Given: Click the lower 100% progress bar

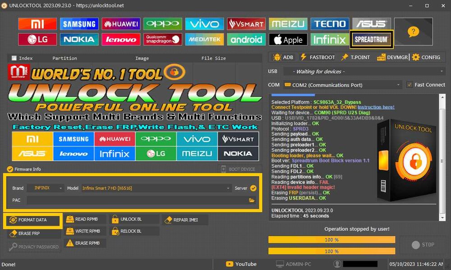Looking at the screenshot, I should click(x=331, y=251).
